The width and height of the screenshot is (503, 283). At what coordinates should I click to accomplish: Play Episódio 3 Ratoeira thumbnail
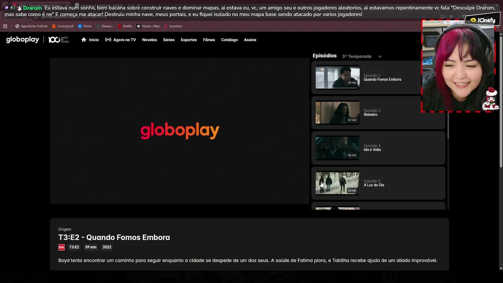click(x=338, y=112)
